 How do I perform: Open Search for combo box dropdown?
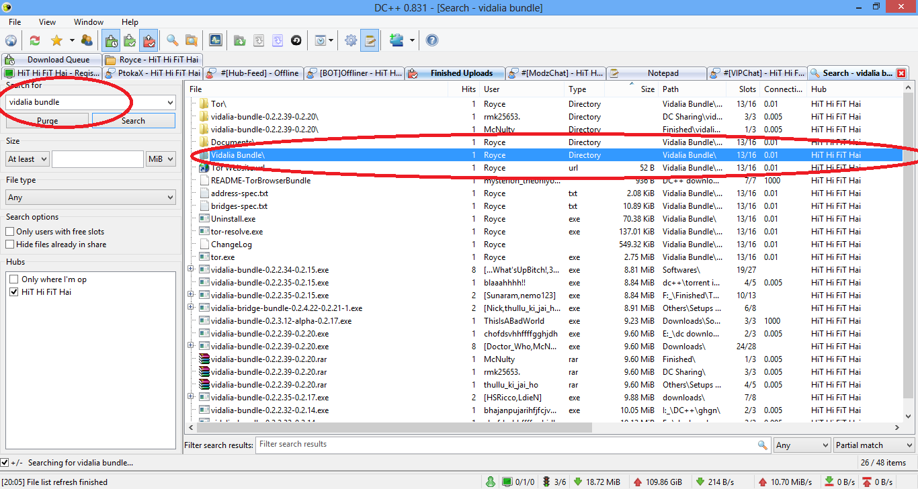[x=169, y=102]
